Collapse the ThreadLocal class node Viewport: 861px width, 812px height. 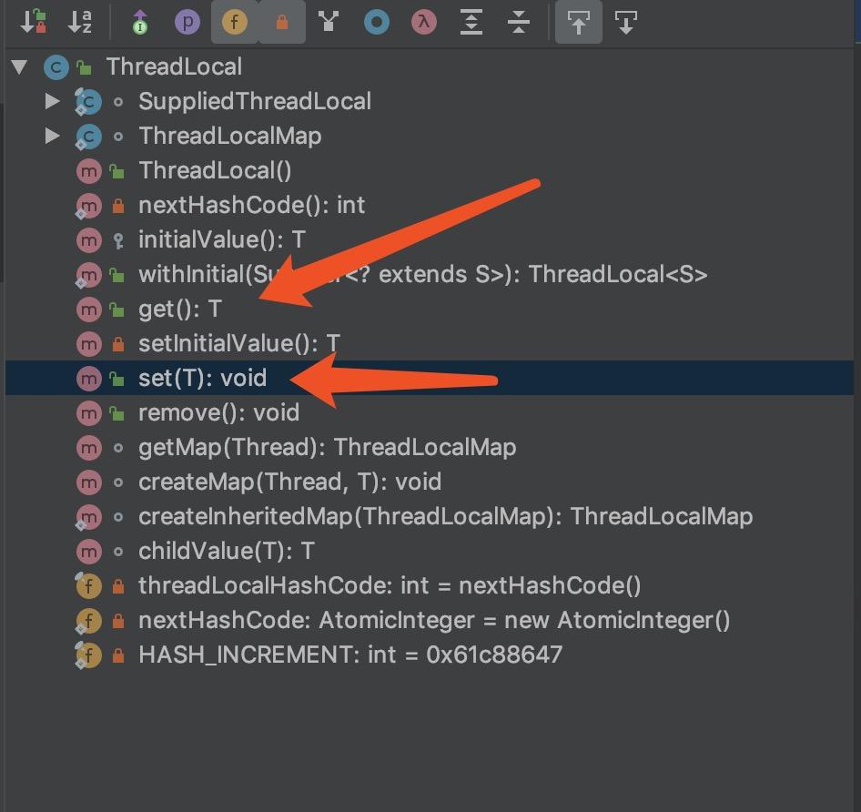(18, 66)
